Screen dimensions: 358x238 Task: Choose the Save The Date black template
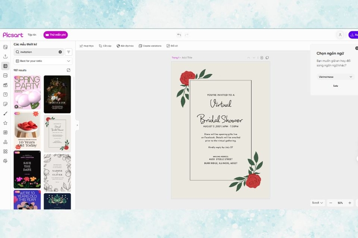click(x=27, y=169)
